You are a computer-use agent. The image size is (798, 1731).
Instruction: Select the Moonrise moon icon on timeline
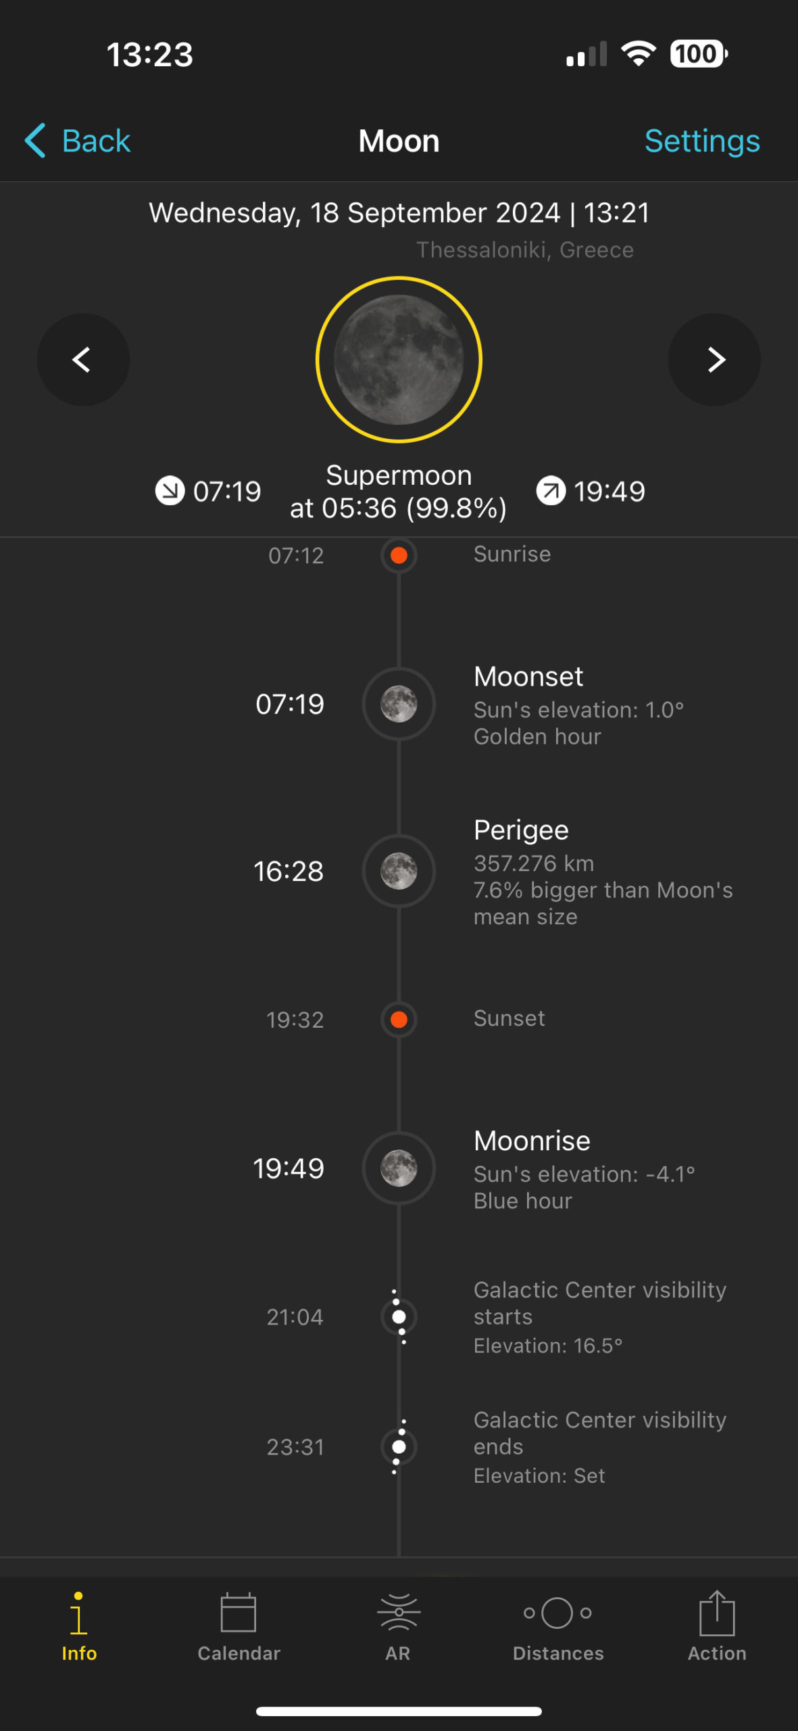[399, 1168]
